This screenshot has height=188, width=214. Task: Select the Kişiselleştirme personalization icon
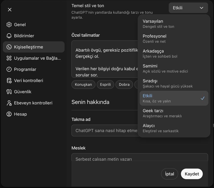9,47
